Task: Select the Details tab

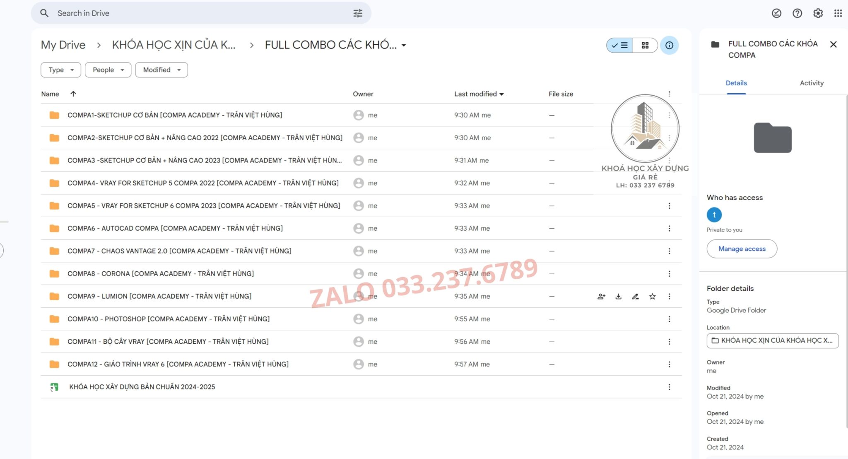Action: click(736, 83)
